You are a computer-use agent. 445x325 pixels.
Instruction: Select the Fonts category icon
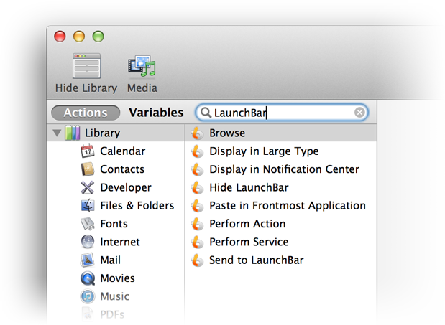tap(88, 224)
